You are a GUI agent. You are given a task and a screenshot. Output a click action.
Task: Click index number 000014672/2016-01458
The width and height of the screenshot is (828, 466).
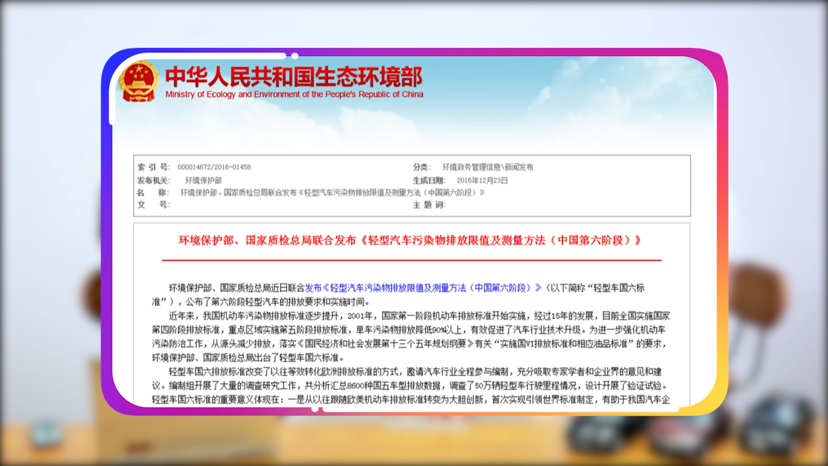point(214,167)
